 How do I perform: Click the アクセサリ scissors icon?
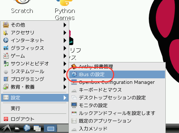[x=6, y=33]
